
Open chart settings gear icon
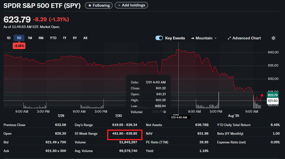tap(273, 38)
